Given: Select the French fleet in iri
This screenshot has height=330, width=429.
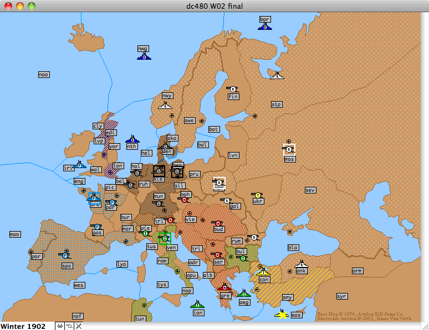Looking at the screenshot, I should (79, 165).
